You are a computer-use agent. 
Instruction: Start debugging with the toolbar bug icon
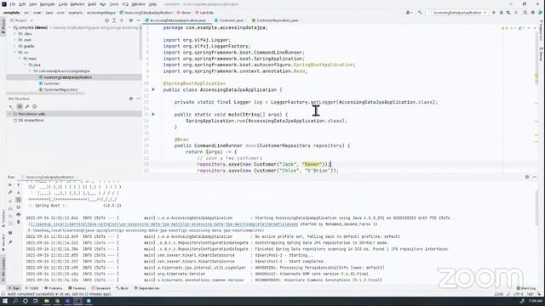pos(502,13)
